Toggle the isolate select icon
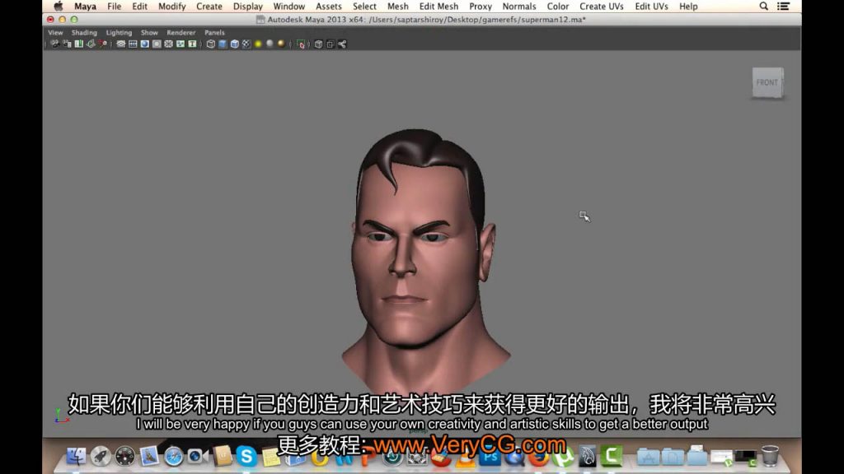Image resolution: width=844 pixels, height=474 pixels. (301, 44)
